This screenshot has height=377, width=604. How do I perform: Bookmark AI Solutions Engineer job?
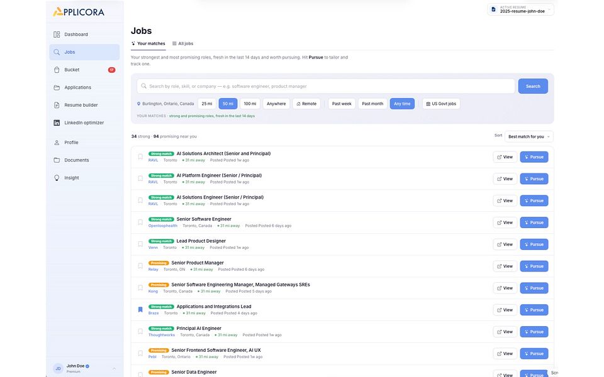tap(140, 200)
